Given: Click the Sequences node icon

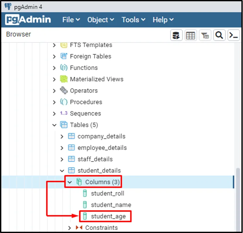Looking at the screenshot, I should [x=64, y=113].
